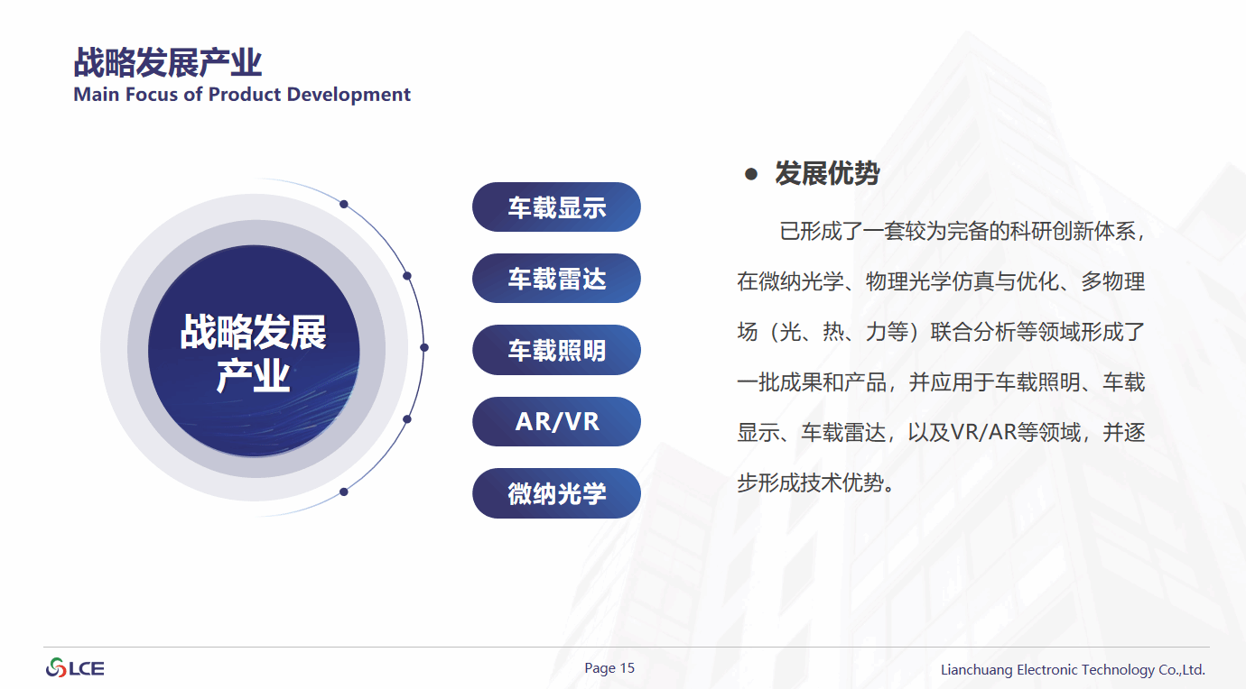Select the 微纳光学 pill button
The height and width of the screenshot is (689, 1246).
coord(556,493)
